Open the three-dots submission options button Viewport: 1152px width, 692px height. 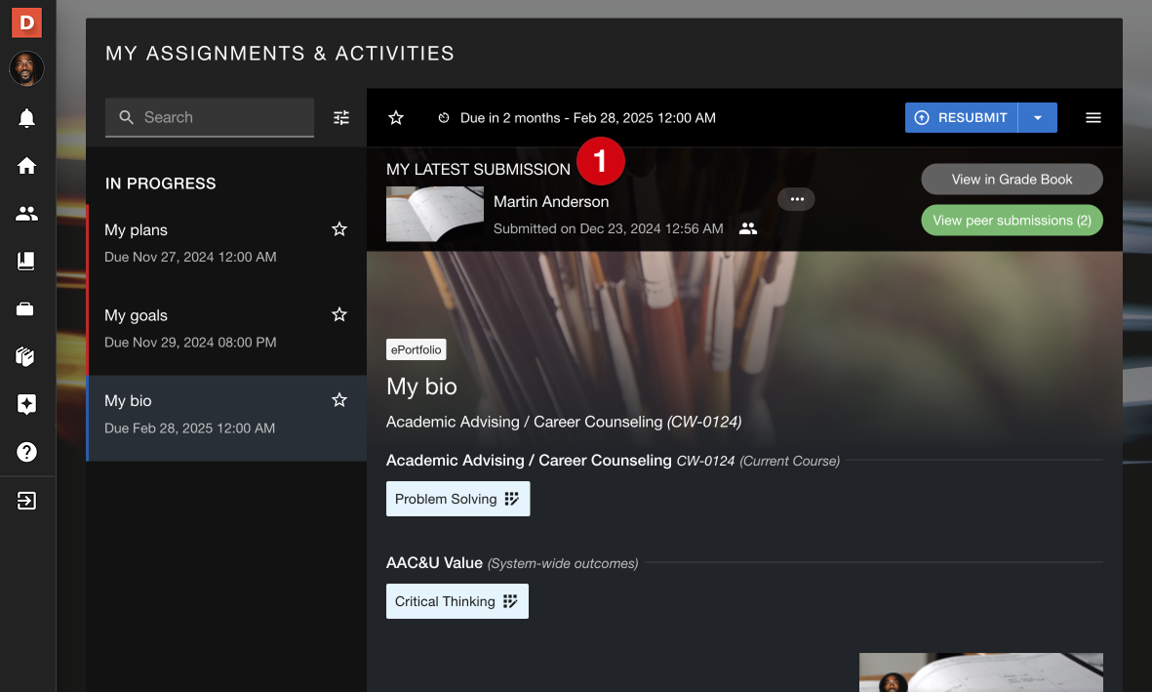coord(796,199)
